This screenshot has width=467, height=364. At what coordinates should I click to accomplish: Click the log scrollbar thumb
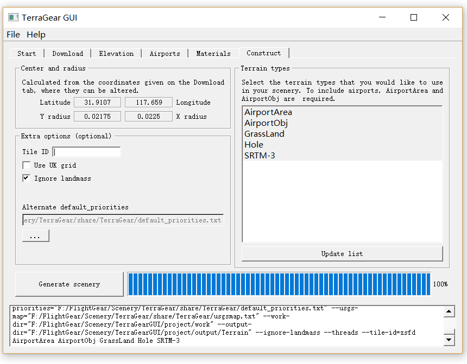449,331
